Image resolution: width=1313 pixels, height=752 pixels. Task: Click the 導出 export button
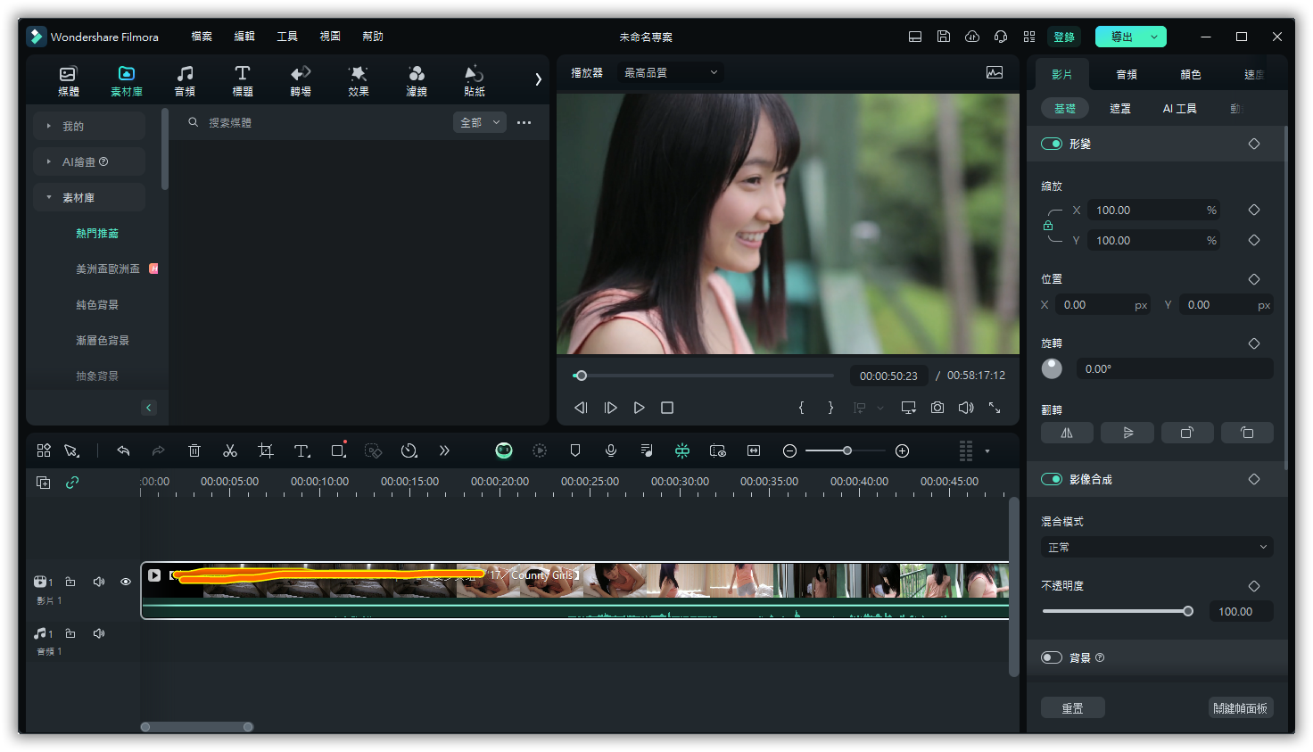coord(1121,37)
